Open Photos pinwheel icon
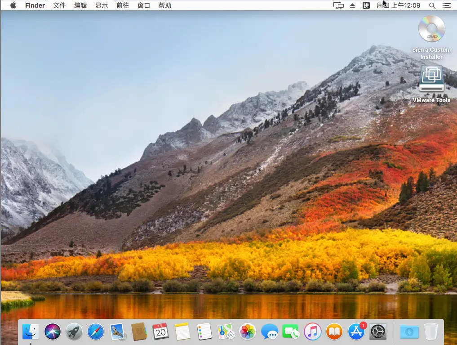This screenshot has width=457, height=345. [x=248, y=332]
